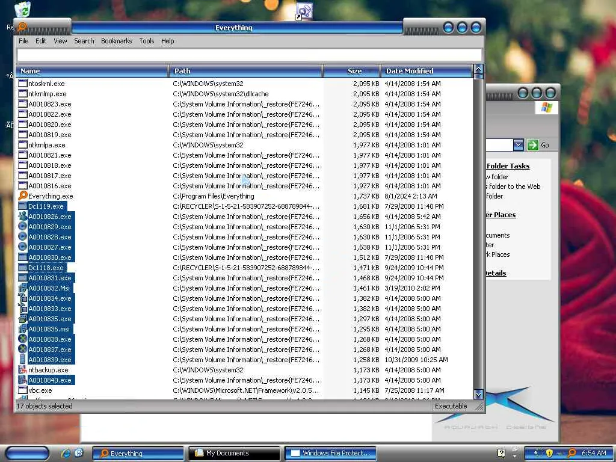Screen dimensions: 616x462
Task: Click the A0010819.exe file name
Action: (x=50, y=135)
